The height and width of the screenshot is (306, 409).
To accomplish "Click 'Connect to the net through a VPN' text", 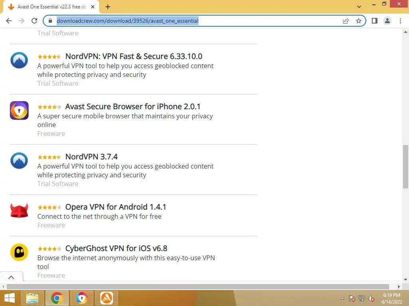I will pos(99,216).
